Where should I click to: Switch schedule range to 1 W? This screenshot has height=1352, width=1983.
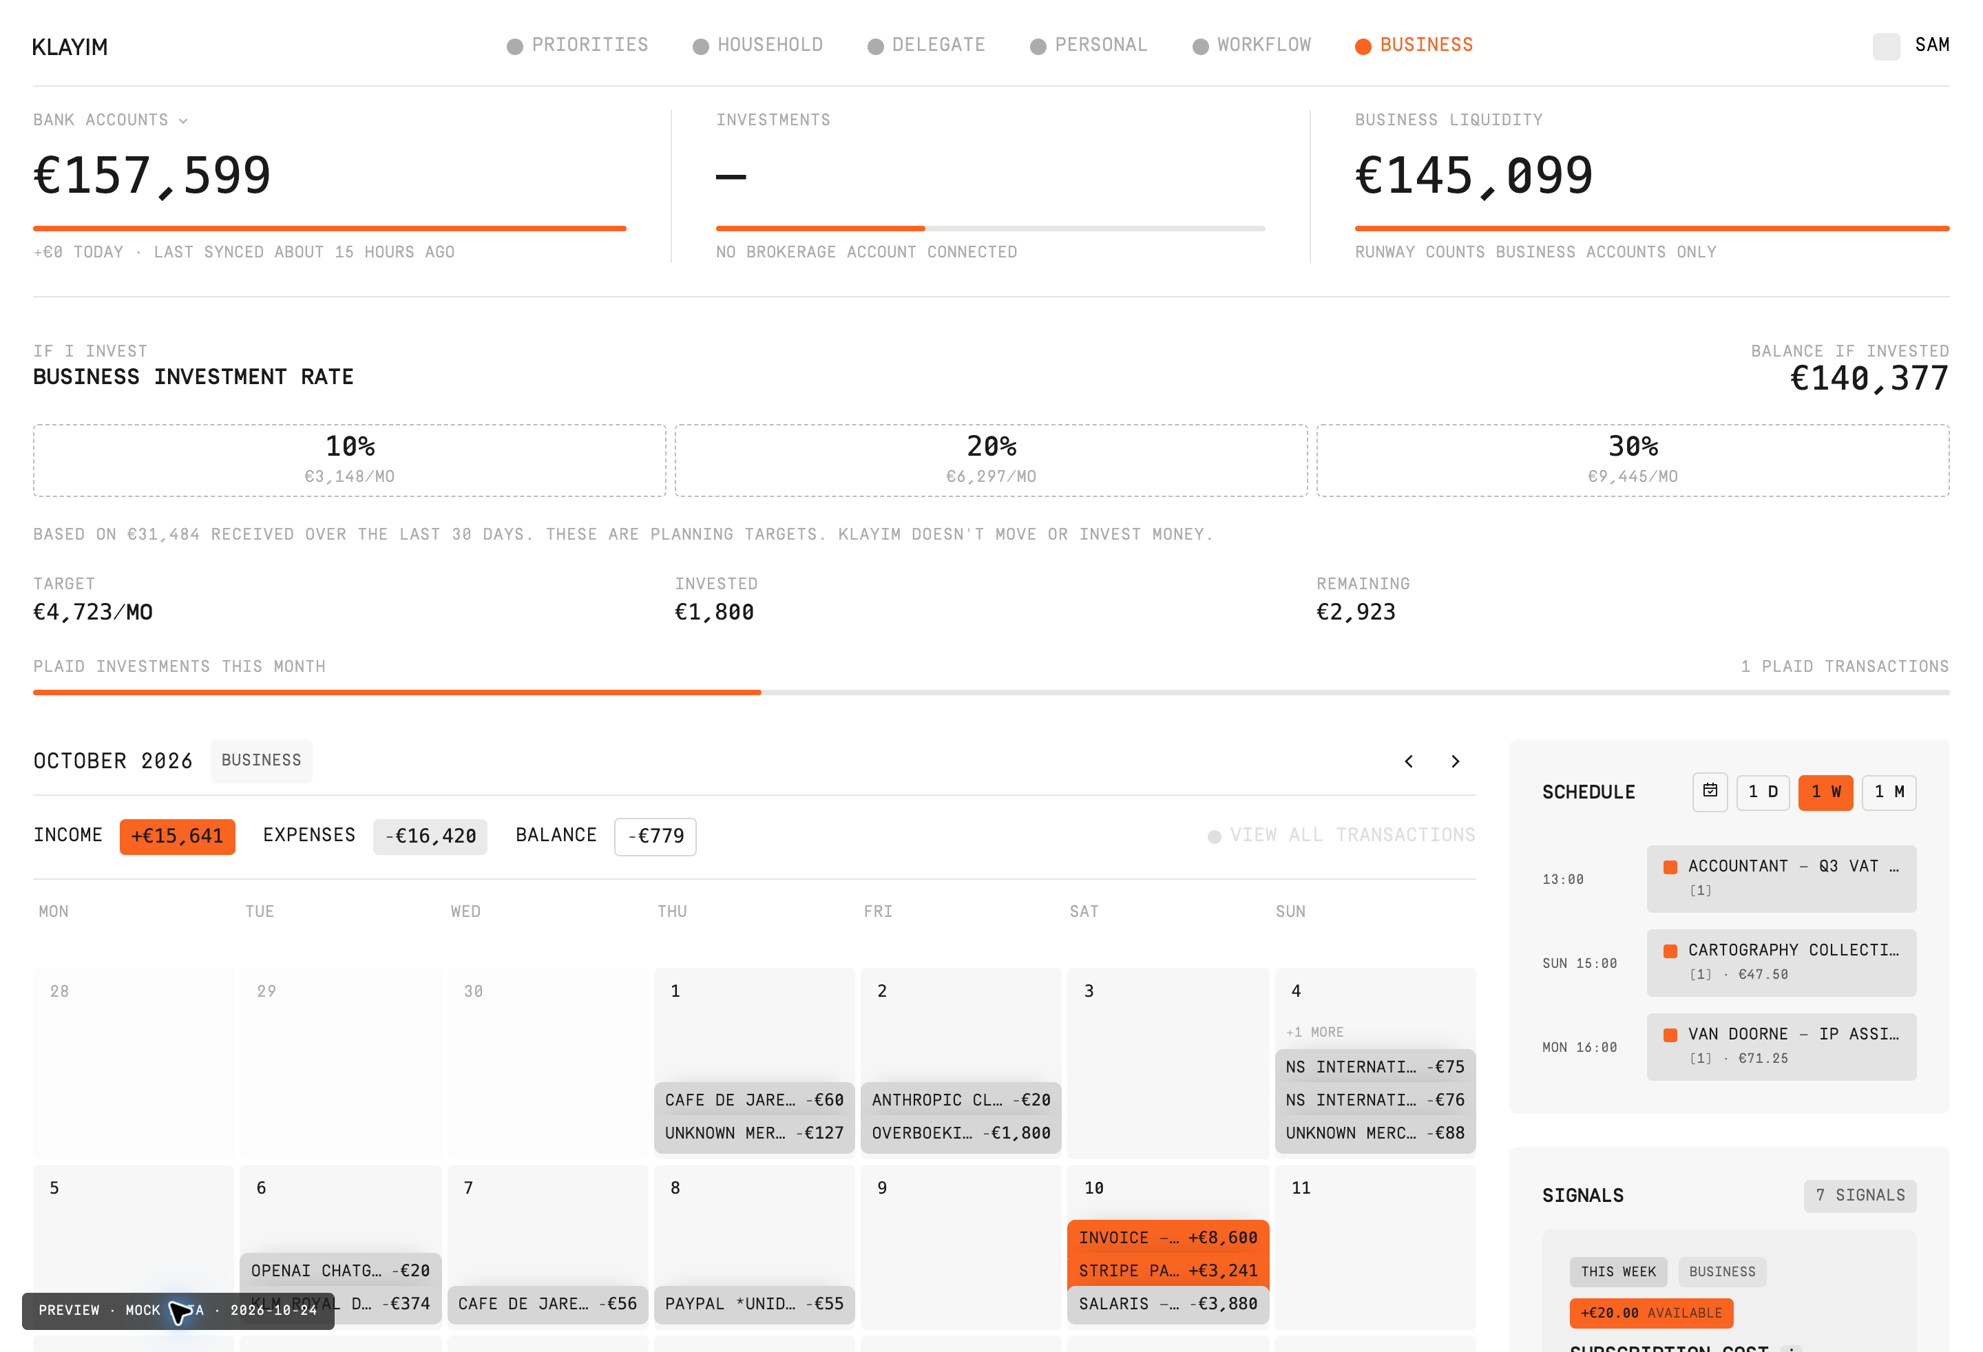click(x=1825, y=792)
